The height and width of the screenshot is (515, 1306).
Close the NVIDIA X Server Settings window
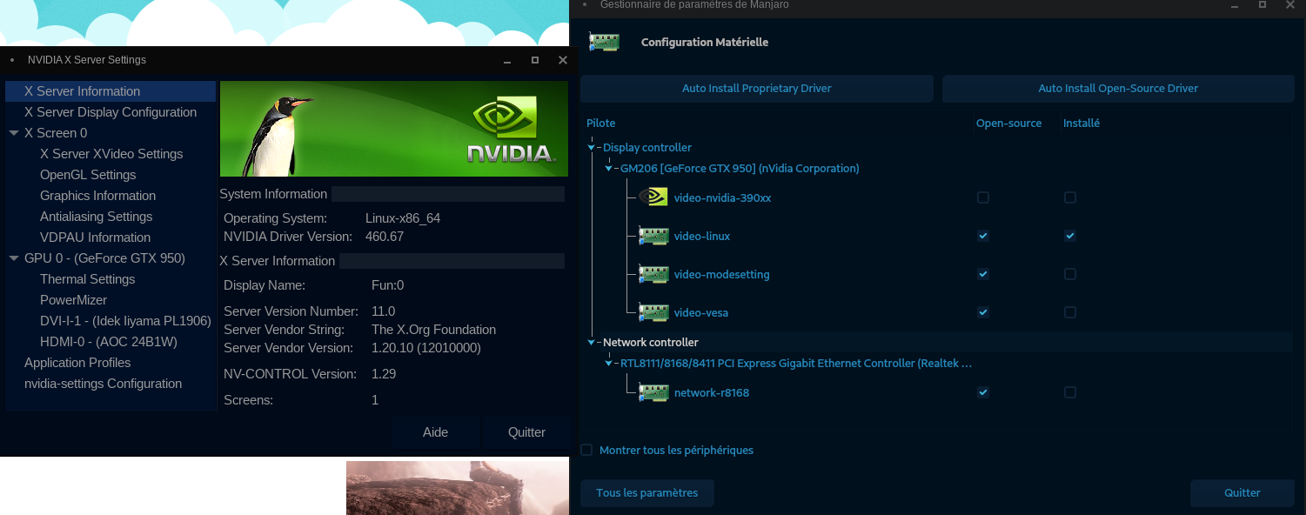click(563, 60)
